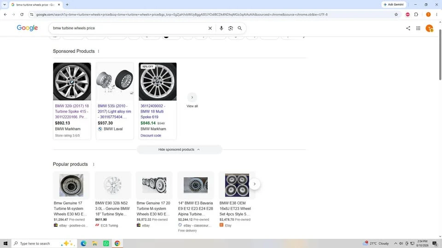The image size is (442, 248).
Task: Select Multi Spoke 619 wheel image
Action: pos(157,82)
